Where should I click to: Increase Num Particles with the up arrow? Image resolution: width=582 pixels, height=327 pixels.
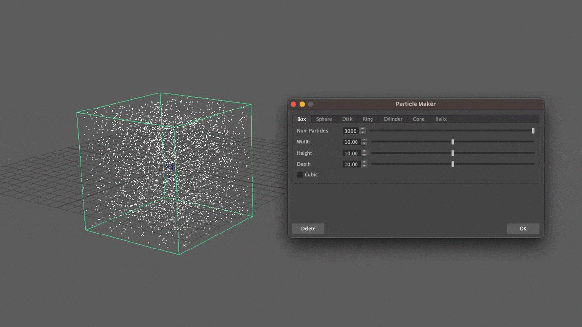363,129
